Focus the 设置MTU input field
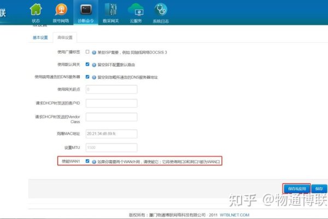 [112, 147]
